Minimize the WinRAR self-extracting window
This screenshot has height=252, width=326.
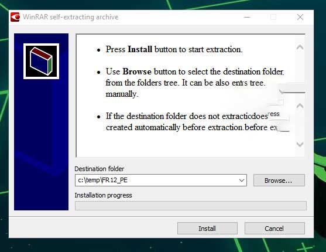tap(247, 17)
